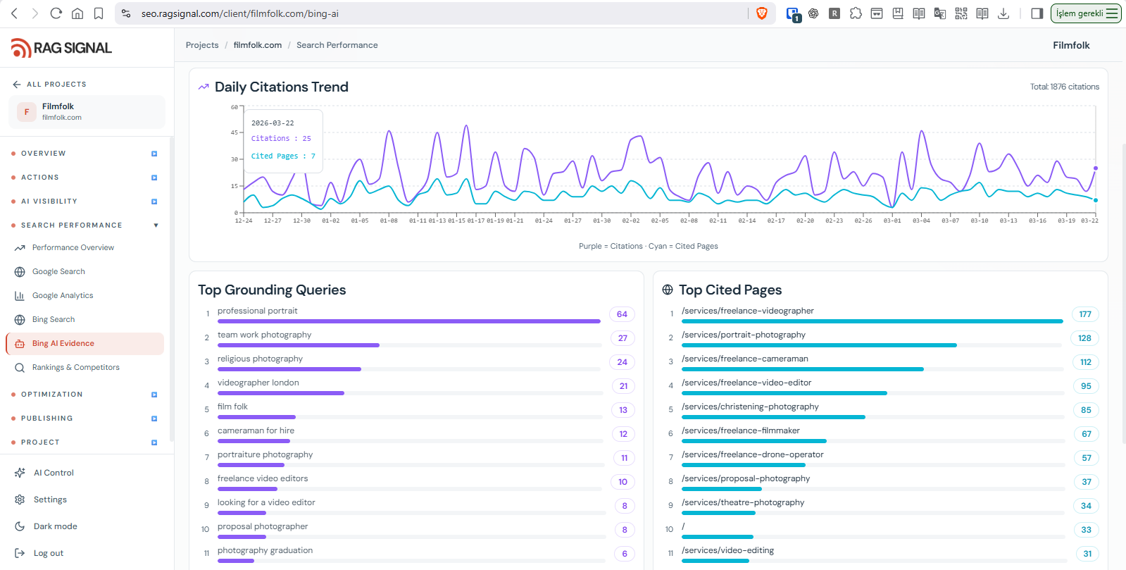The height and width of the screenshot is (570, 1126).
Task: Click /services/theatre-photography page row
Action: coord(882,506)
